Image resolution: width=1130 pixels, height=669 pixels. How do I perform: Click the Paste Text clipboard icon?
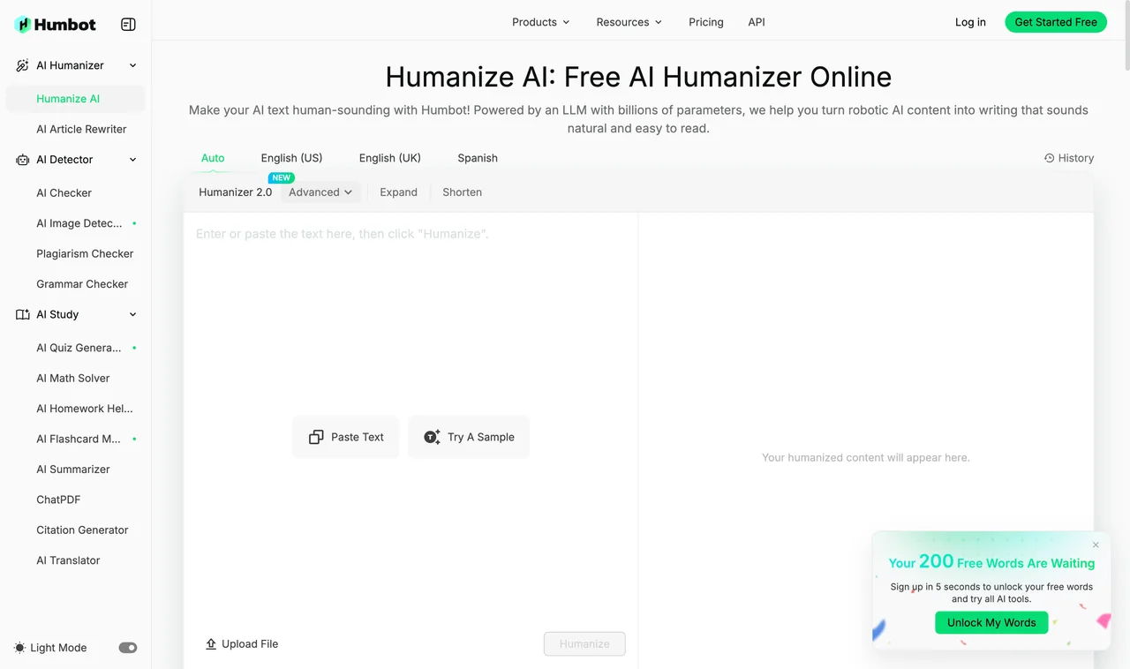[316, 437]
